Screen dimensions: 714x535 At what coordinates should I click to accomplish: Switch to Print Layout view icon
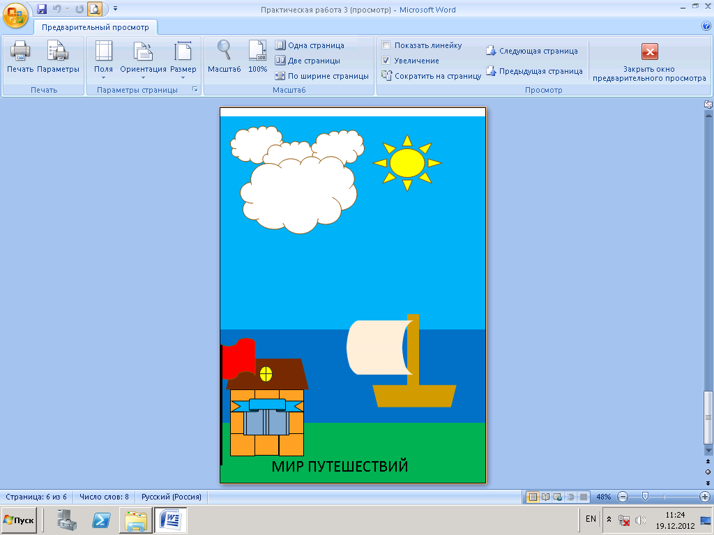532,497
